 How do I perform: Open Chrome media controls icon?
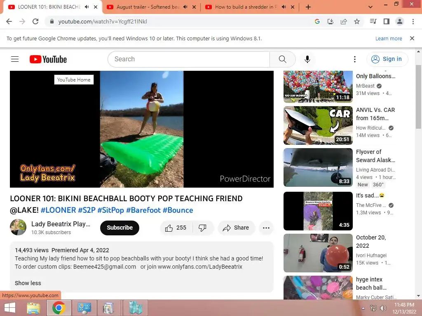(x=373, y=21)
